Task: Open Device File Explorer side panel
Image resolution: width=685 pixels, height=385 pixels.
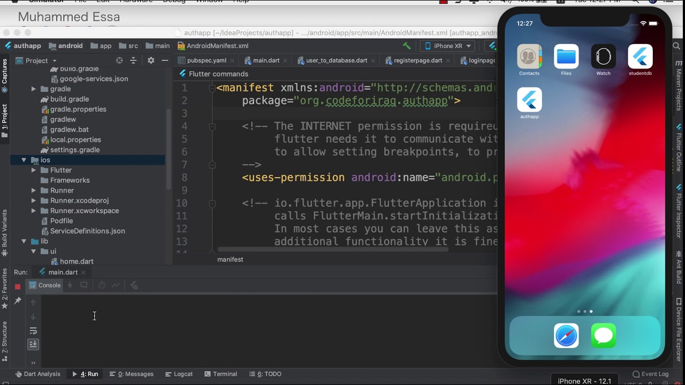Action: [679, 330]
